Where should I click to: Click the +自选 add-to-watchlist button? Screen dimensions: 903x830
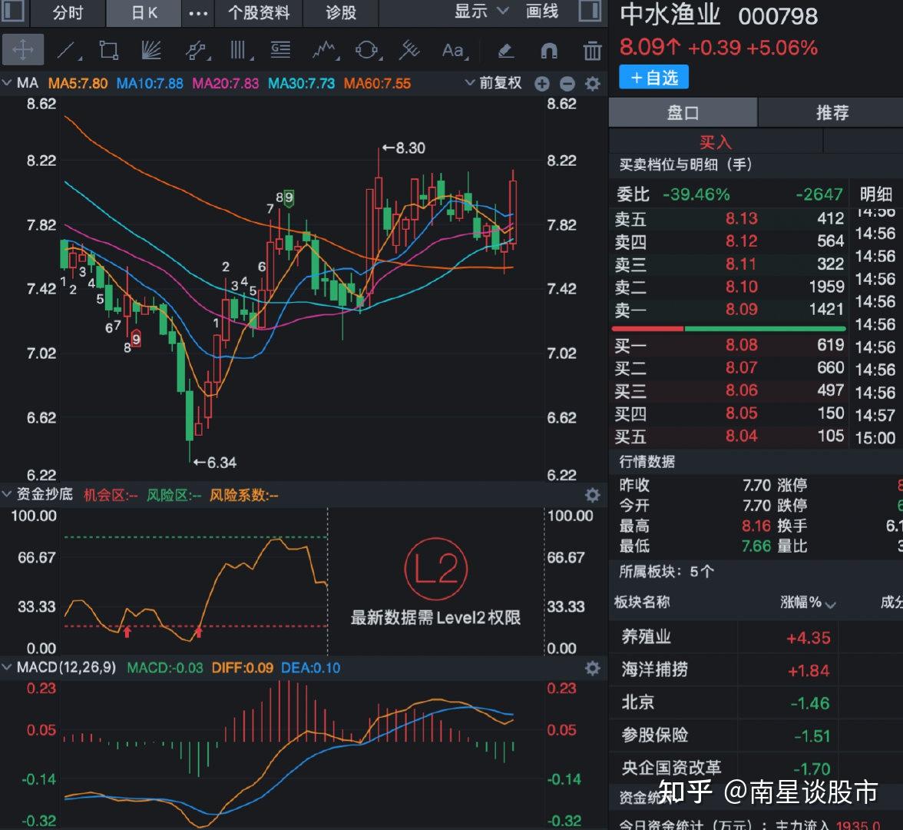click(x=653, y=77)
